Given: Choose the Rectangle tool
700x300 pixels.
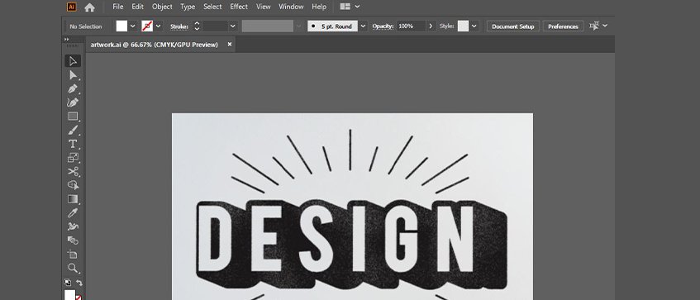Looking at the screenshot, I should [x=73, y=117].
